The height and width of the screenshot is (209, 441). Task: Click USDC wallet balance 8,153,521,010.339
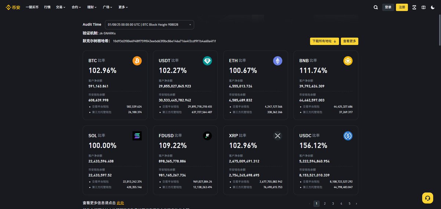pyautogui.click(x=315, y=175)
